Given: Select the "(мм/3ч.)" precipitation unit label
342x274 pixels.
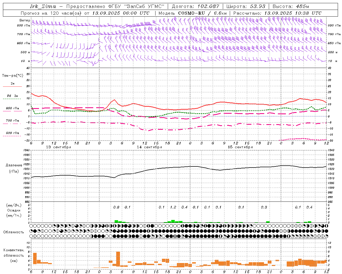Looking at the screenshot, I should (x=14, y=205).
